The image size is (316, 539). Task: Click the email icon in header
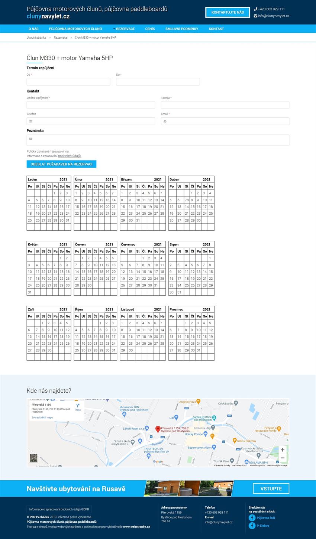pos(255,16)
